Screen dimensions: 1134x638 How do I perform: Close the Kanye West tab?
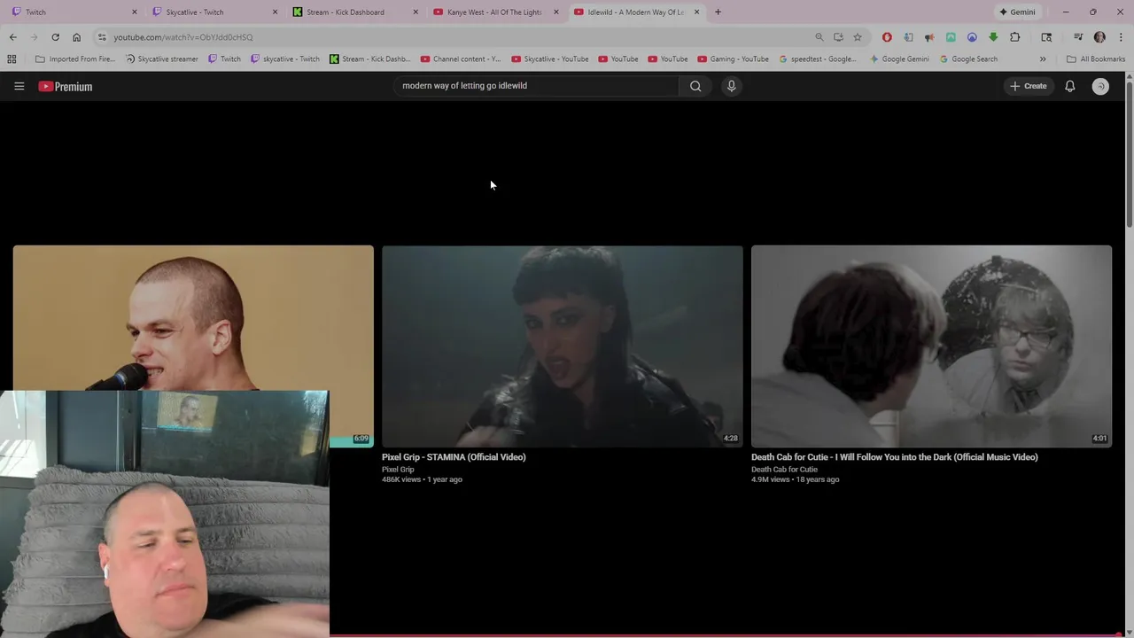556,12
